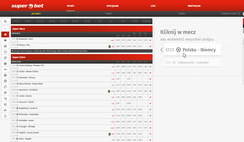Image resolution: width=244 pixels, height=142 pixels.
Task: Filter matches by date 24.11 ND.
Action: click(x=52, y=21)
